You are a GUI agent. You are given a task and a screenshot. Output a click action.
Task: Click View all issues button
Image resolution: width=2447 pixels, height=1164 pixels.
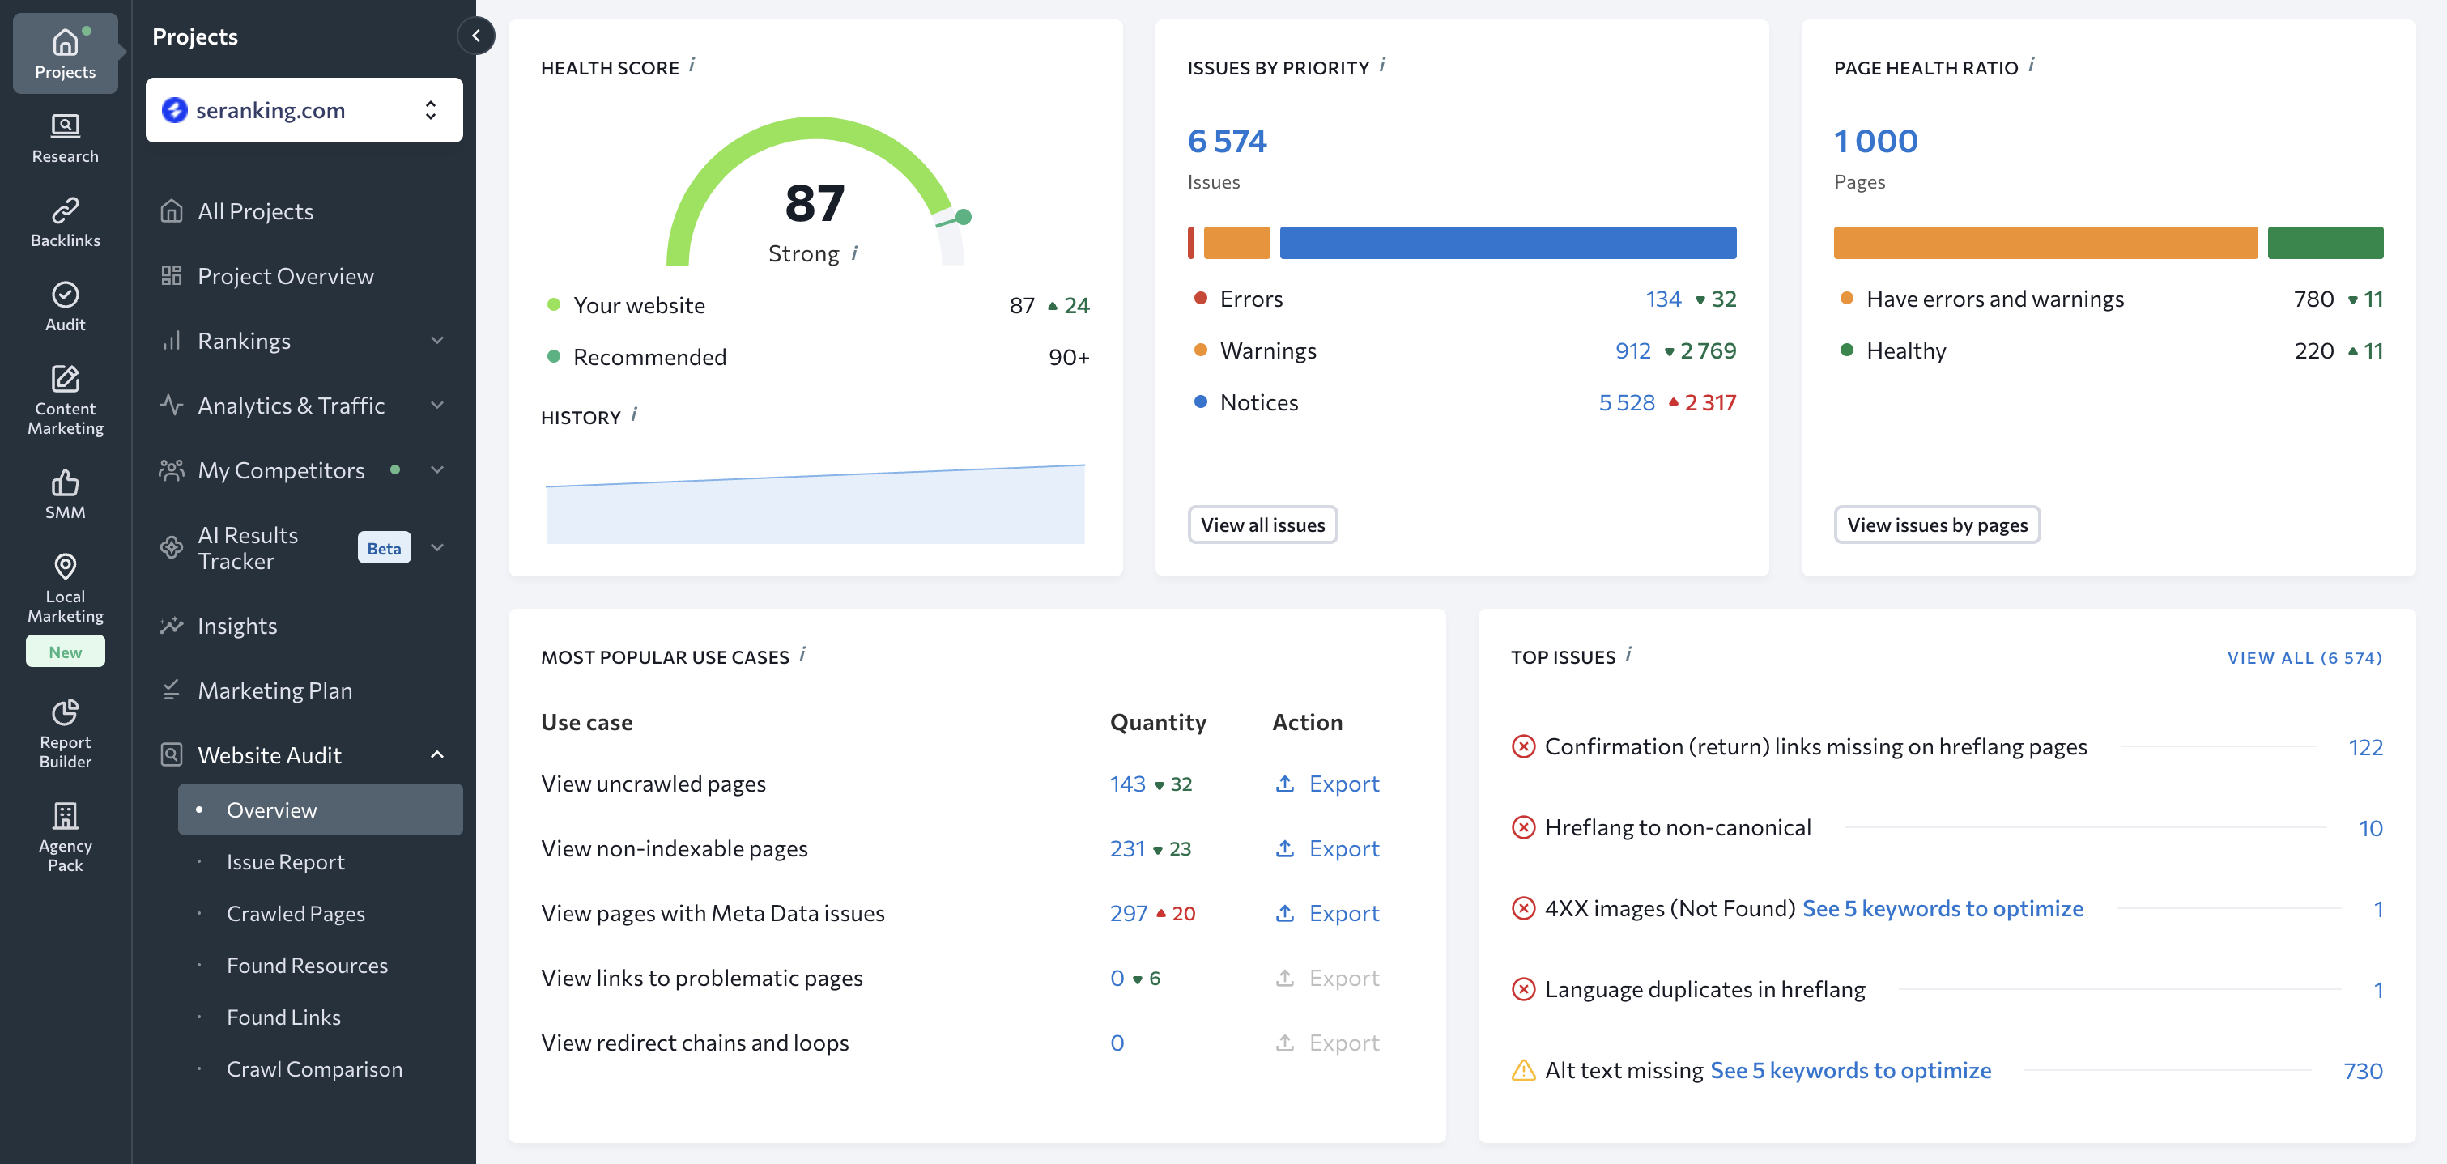(x=1262, y=525)
